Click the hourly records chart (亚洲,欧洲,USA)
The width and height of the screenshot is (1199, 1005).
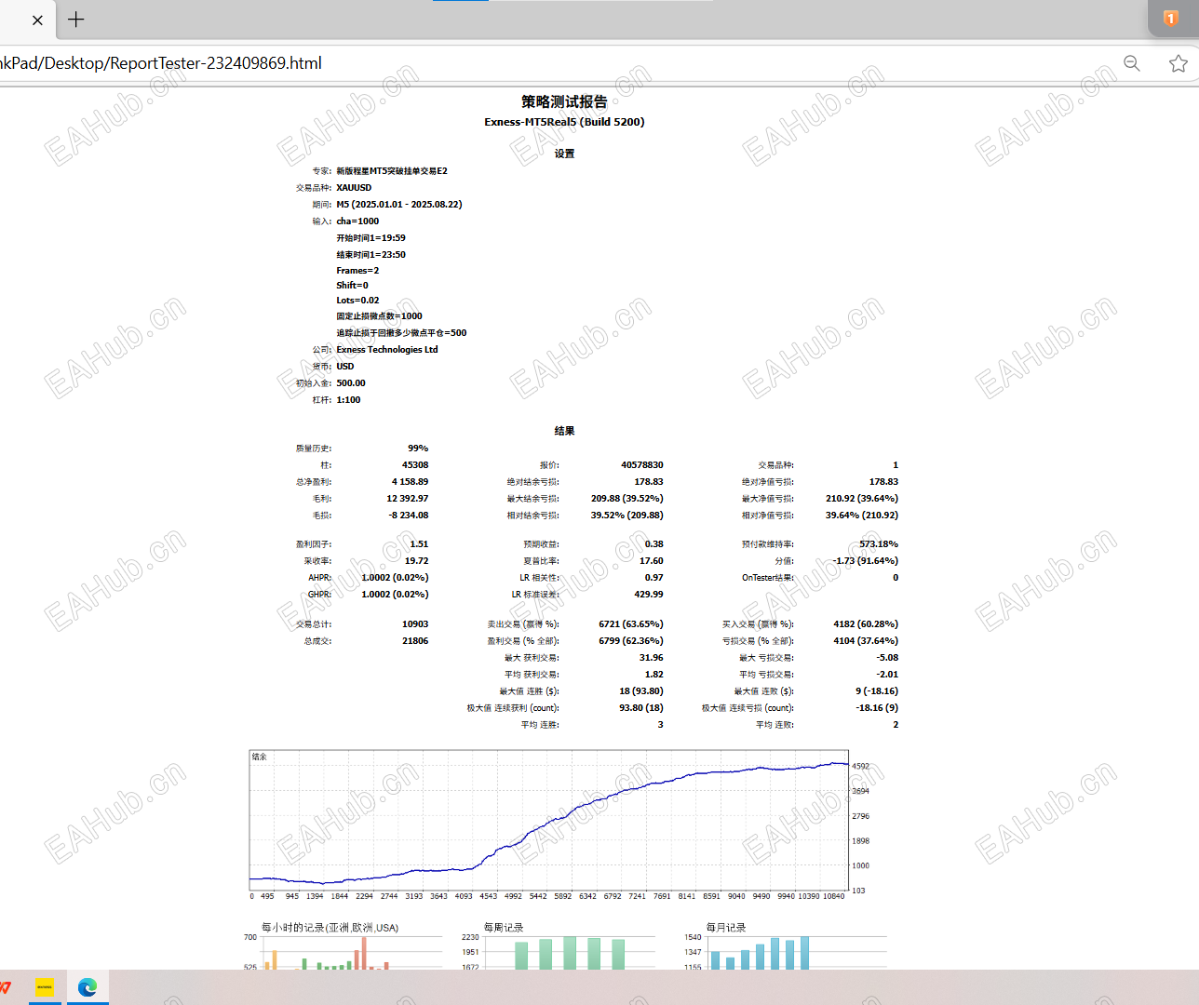coord(343,945)
